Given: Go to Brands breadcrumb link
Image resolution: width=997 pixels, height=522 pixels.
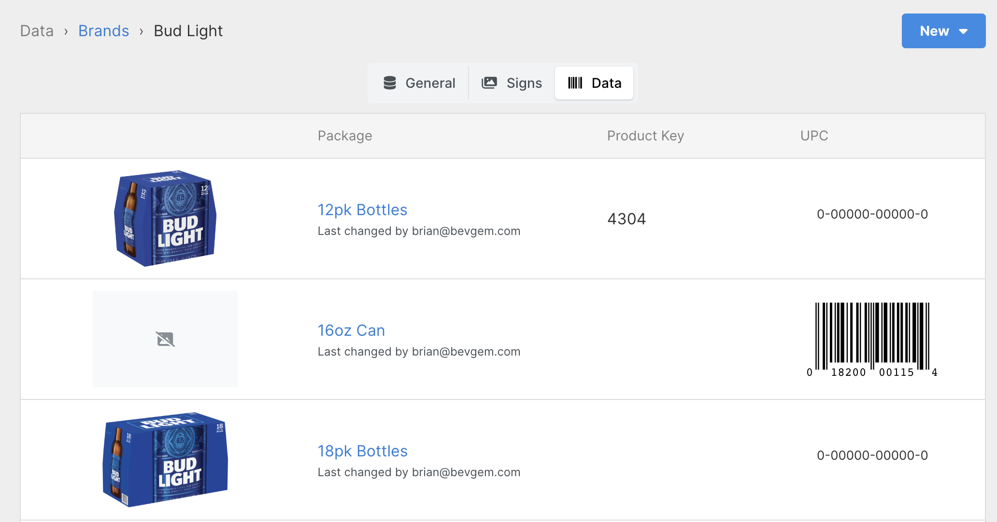Looking at the screenshot, I should coord(103,31).
